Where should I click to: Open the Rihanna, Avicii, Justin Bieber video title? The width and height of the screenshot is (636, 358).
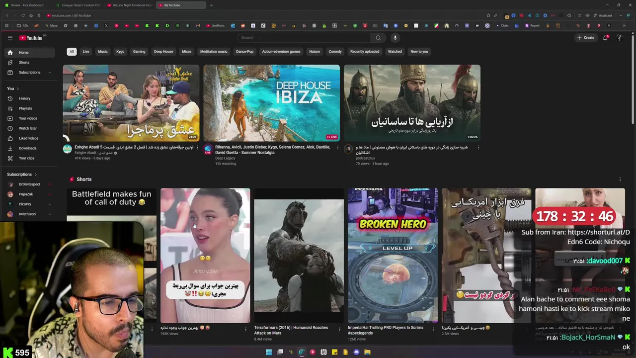[272, 150]
